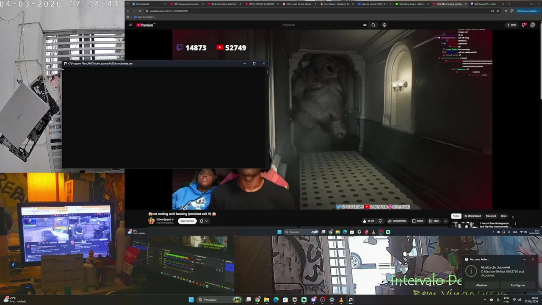Switch to the Lula aumenta imposto tab
This screenshot has width=542, height=305.
pos(186,4)
